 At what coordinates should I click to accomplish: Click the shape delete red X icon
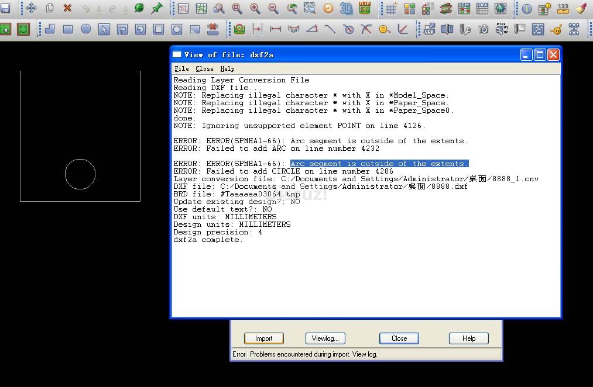click(x=213, y=29)
